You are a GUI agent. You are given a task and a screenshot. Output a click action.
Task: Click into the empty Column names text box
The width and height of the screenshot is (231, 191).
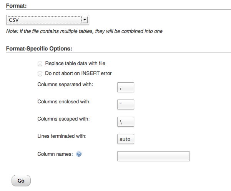tap(153, 156)
